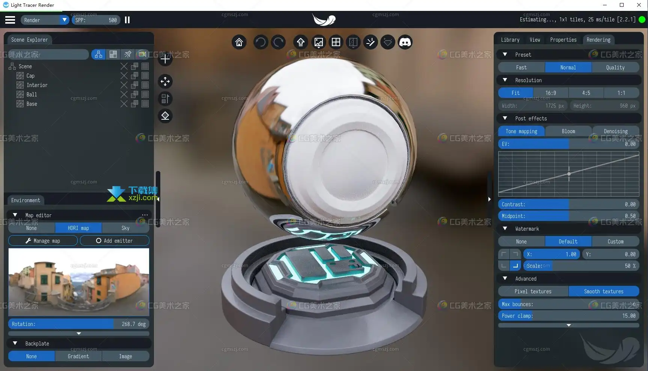This screenshot has width=648, height=371.
Task: Switch to the Properties tab
Action: (563, 40)
